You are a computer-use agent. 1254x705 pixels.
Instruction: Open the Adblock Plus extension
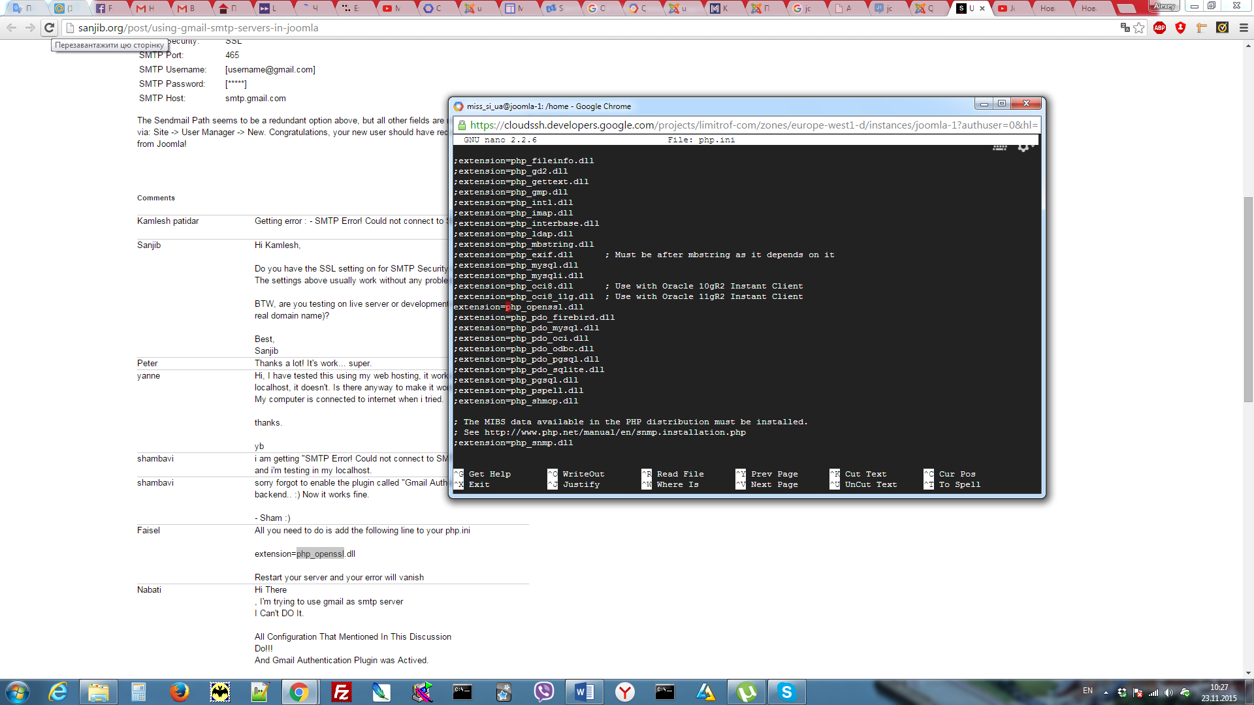tap(1159, 27)
